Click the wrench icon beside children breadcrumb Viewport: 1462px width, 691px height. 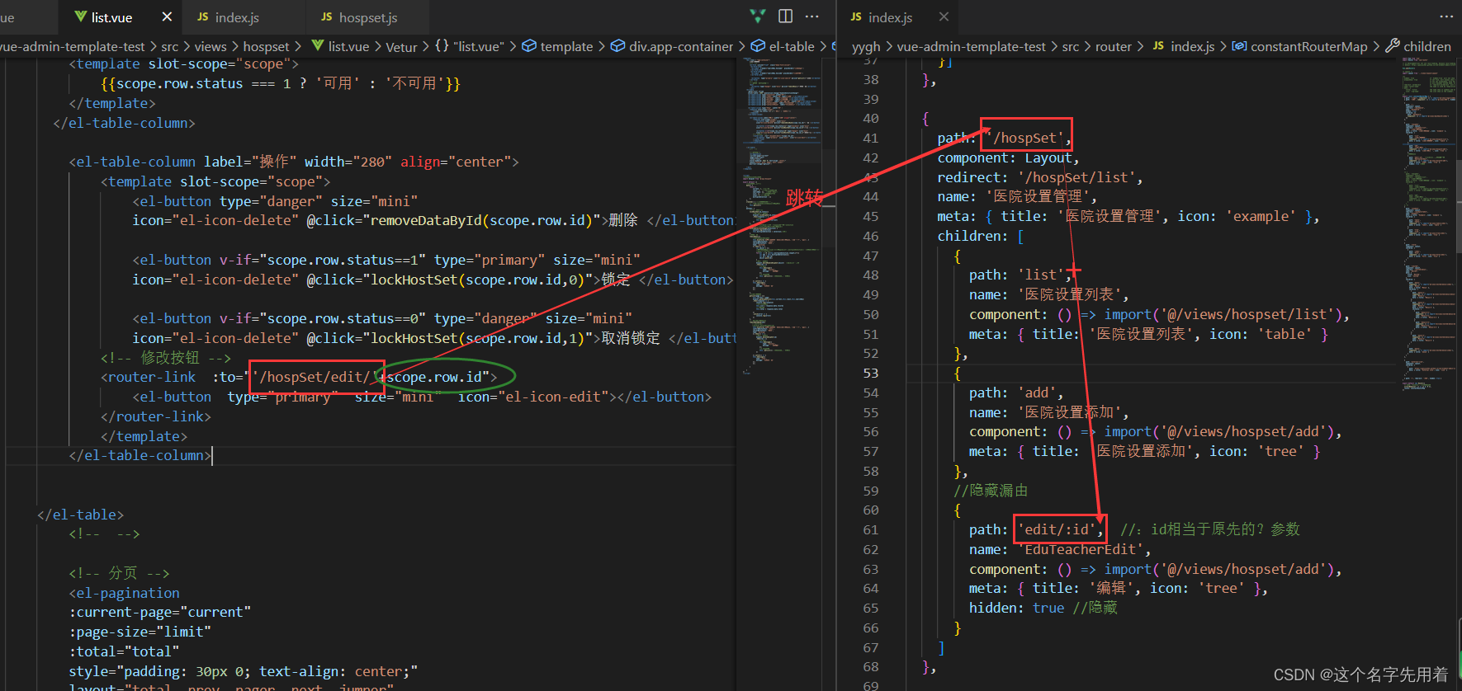1393,46
